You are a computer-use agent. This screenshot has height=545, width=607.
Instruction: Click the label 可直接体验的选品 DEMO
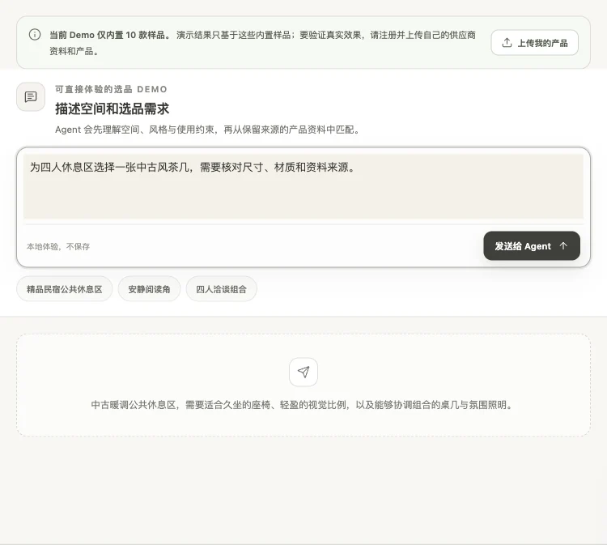111,89
